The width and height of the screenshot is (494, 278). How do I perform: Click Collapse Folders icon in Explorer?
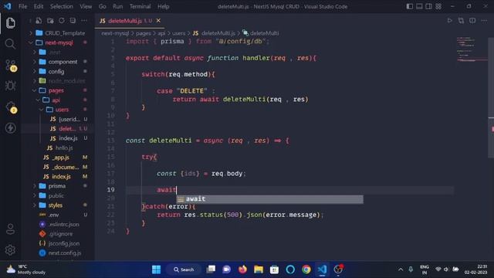tap(73, 21)
